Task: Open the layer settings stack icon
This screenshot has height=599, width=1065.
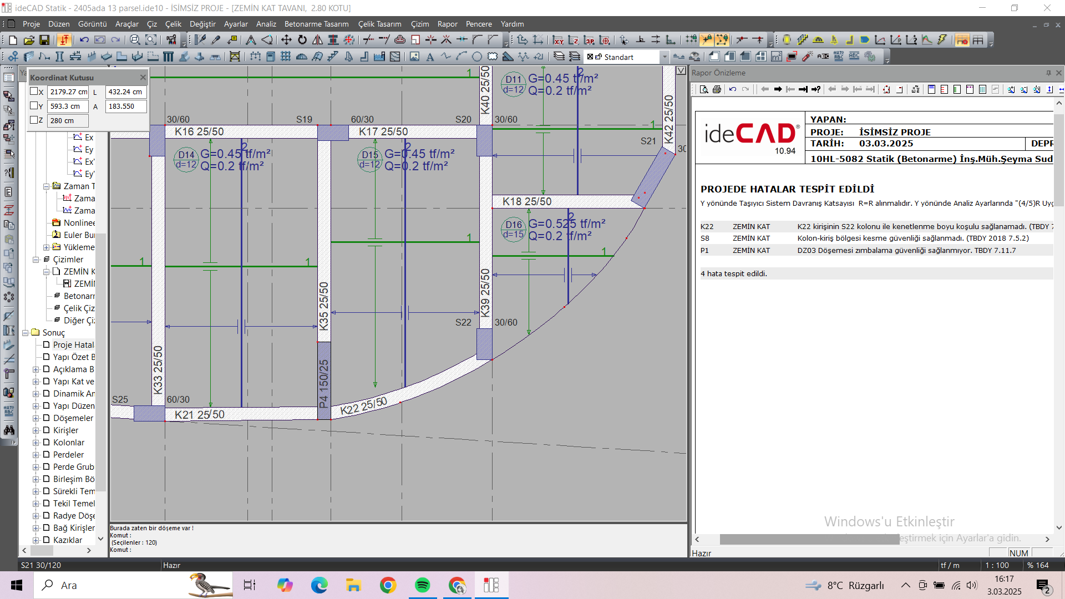Action: coord(559,57)
